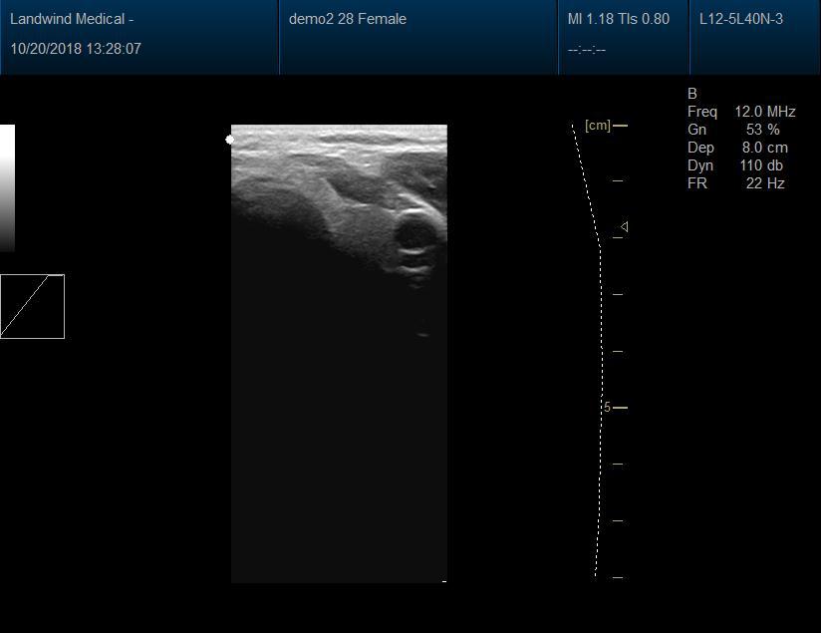Click the circular vessel in ultrasound image

point(415,233)
